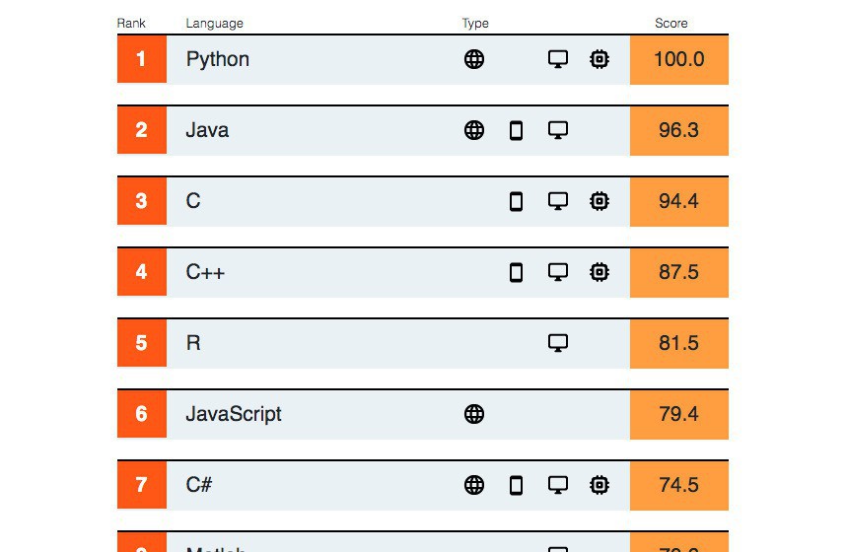Select the Python language name

pos(218,59)
